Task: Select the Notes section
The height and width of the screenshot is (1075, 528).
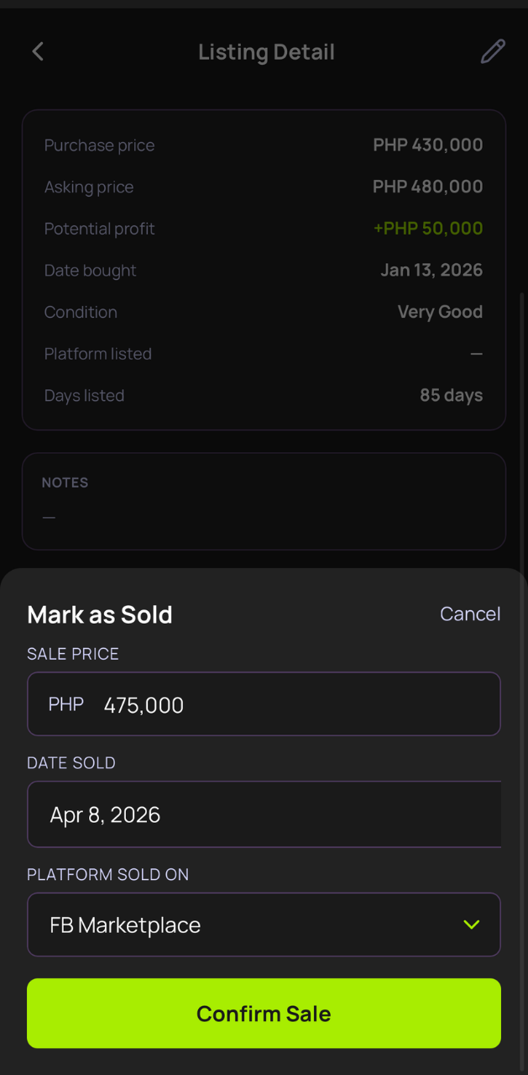Action: [x=264, y=501]
